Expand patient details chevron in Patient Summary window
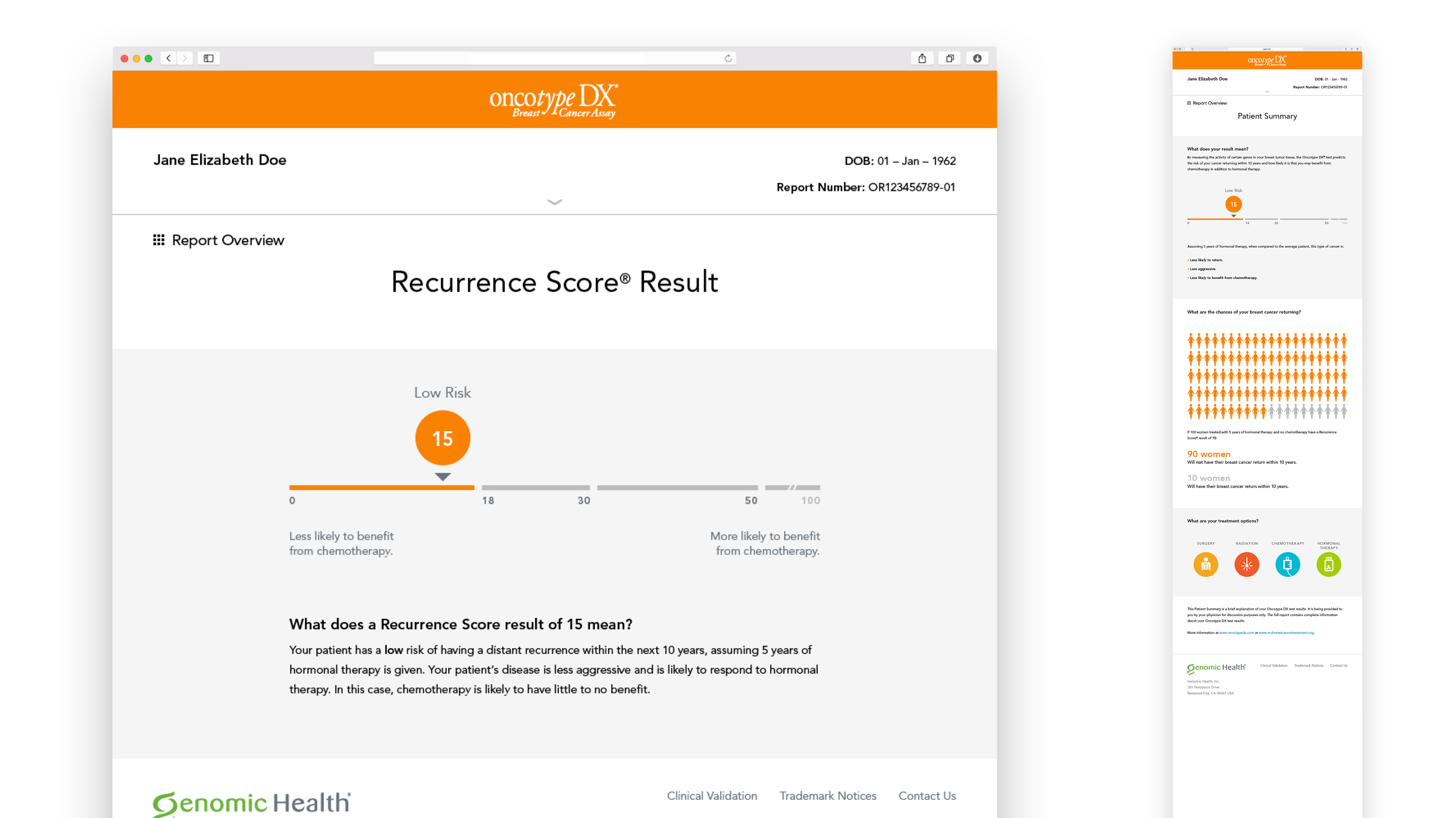The height and width of the screenshot is (818, 1454). coord(1267,91)
